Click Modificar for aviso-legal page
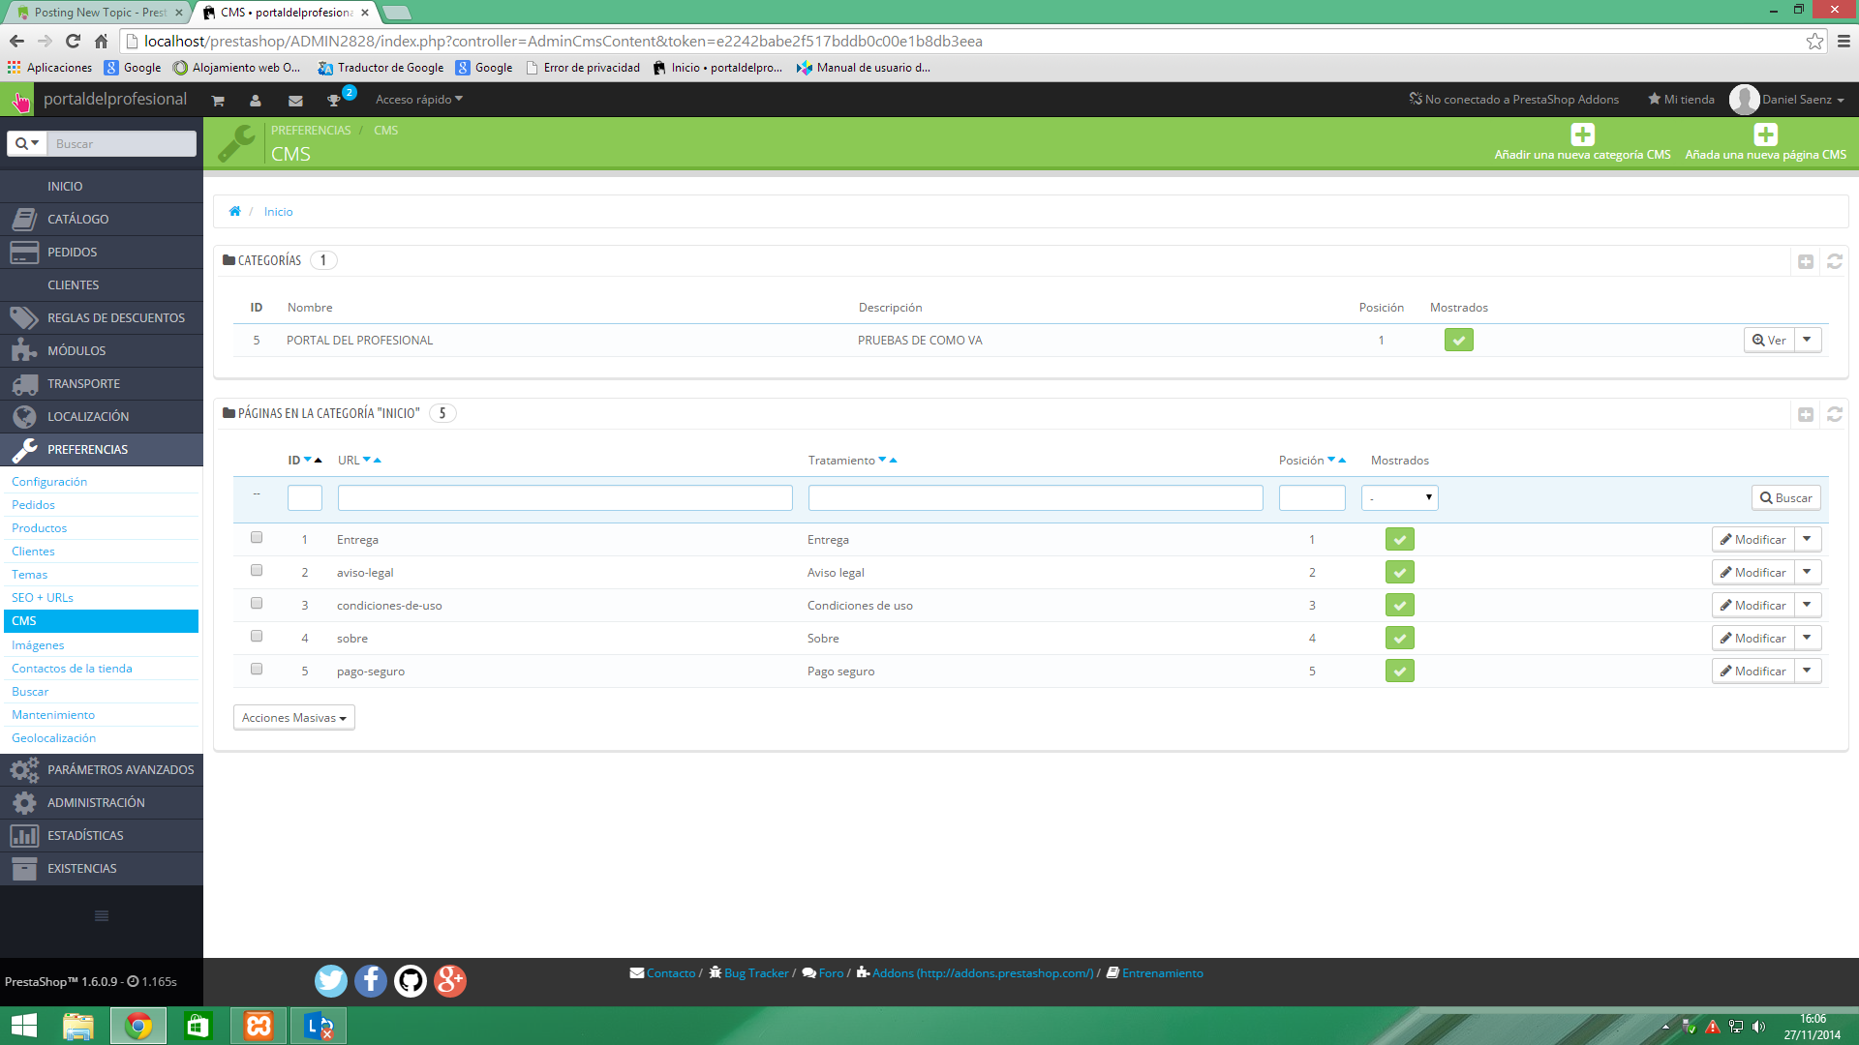 pos(1753,573)
